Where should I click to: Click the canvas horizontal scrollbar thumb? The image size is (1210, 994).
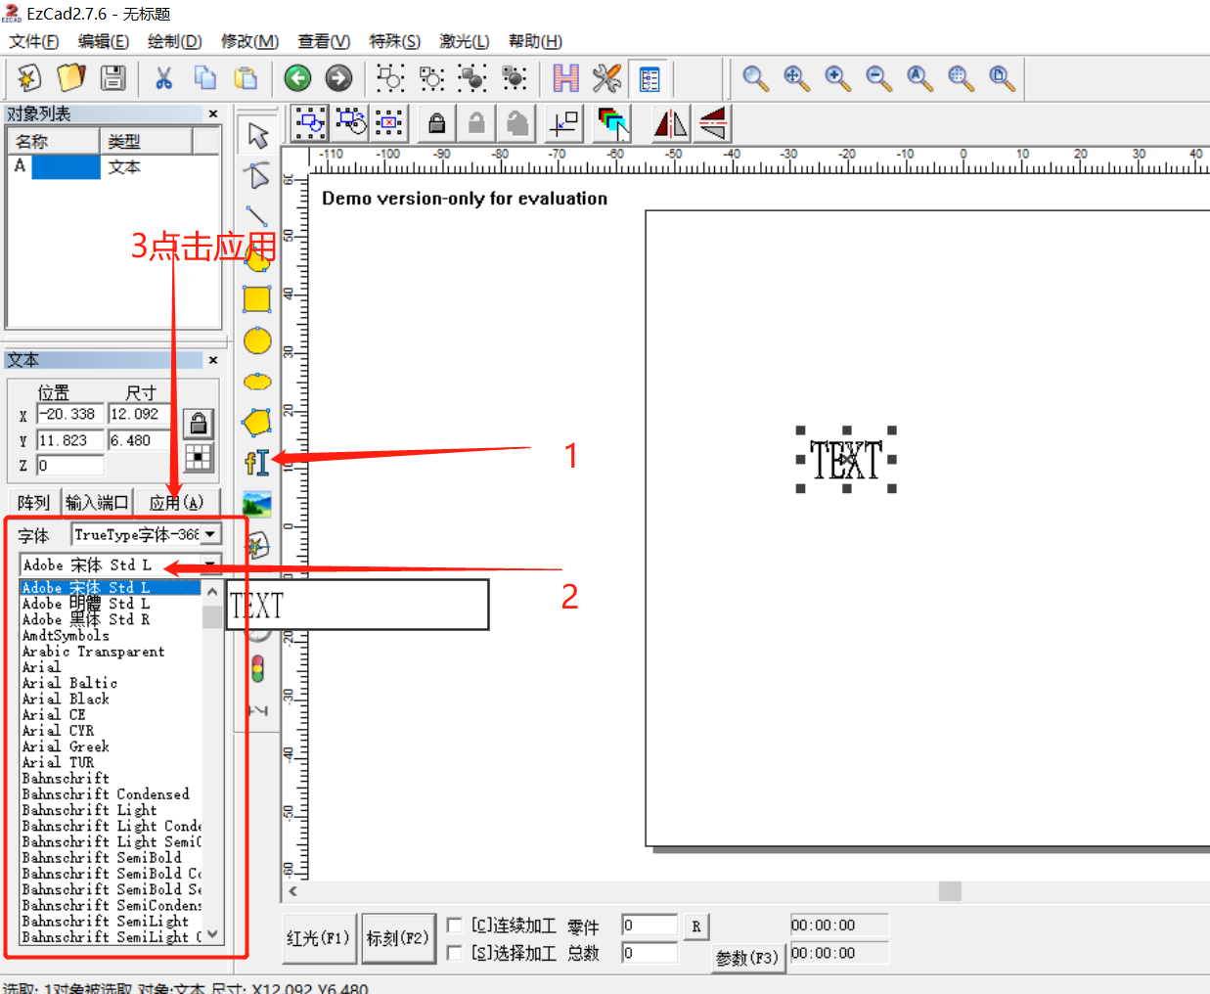tap(950, 891)
